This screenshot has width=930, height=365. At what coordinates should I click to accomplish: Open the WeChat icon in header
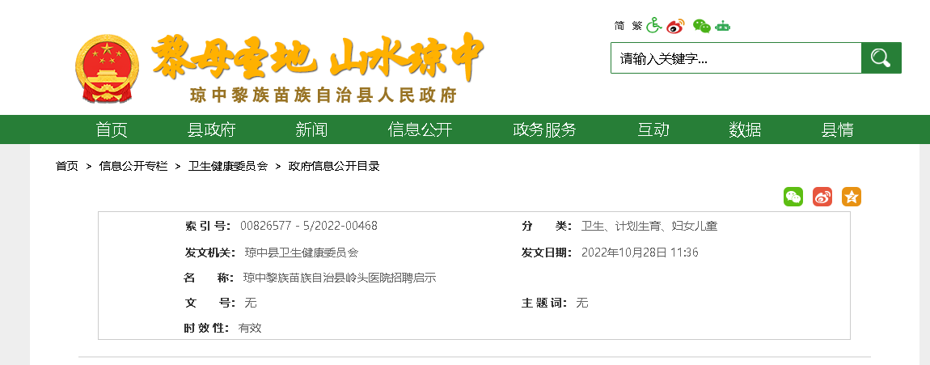(x=702, y=26)
